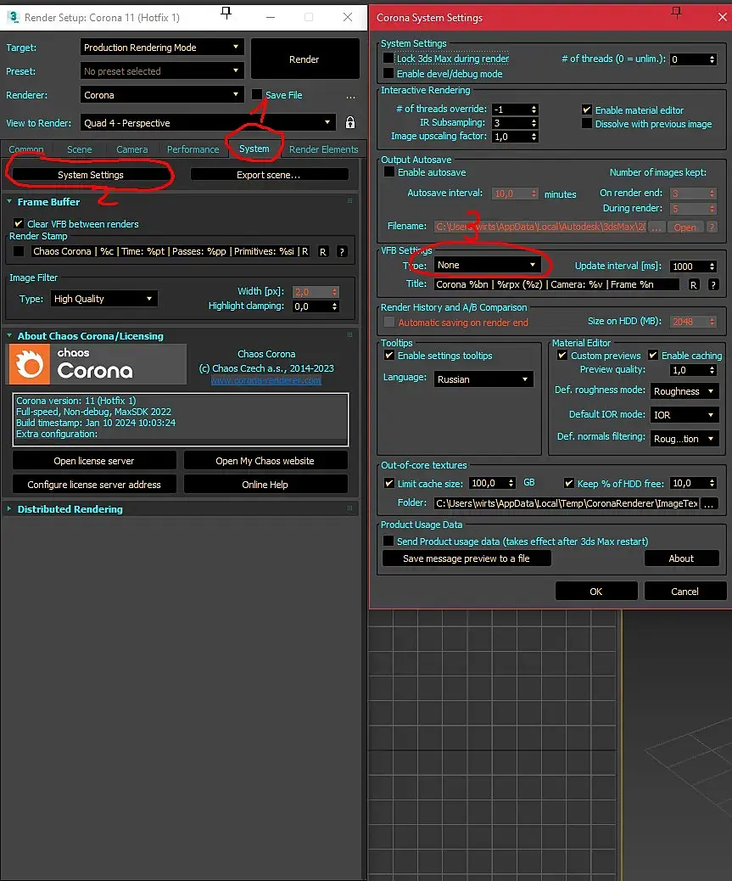Click the ? help button beside Render Stamp
Screen dimensions: 732x881
(x=341, y=252)
